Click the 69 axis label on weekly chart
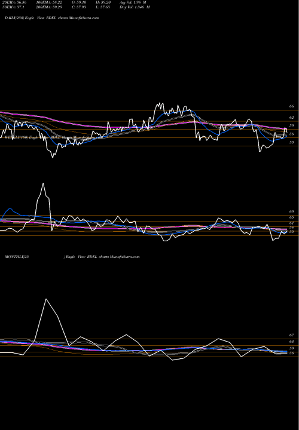 pos(292,211)
